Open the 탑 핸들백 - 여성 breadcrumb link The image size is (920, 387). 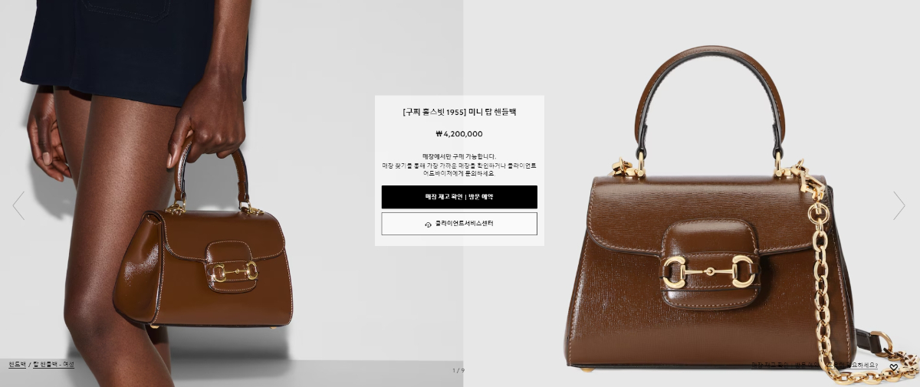click(54, 364)
